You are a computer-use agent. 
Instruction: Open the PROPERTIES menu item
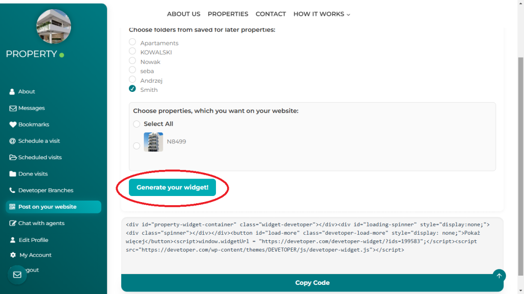click(228, 14)
